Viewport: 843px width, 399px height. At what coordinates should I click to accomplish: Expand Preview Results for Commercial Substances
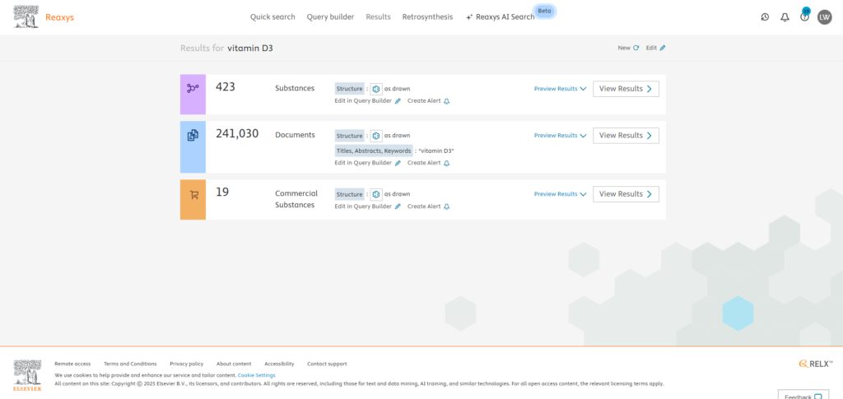(x=560, y=195)
